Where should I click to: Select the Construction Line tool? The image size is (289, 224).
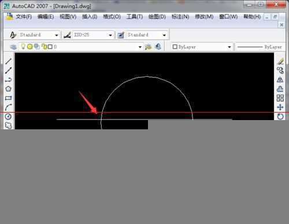[8, 70]
